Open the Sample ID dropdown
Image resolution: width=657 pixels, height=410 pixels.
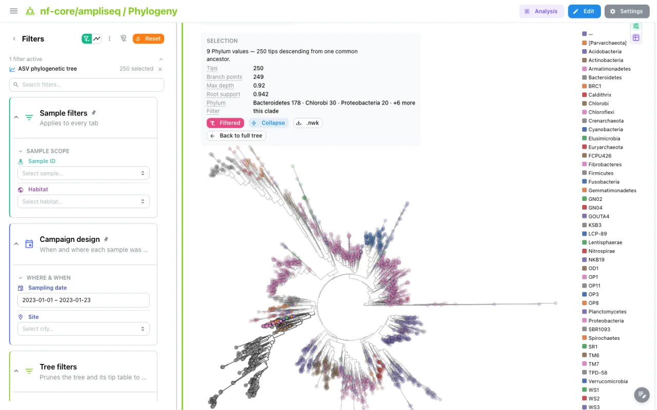[x=83, y=173]
